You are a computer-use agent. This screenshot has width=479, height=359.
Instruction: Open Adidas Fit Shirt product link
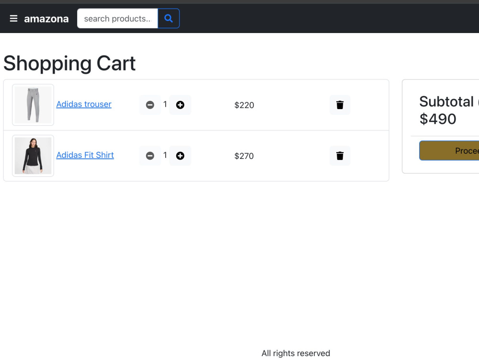(x=85, y=155)
